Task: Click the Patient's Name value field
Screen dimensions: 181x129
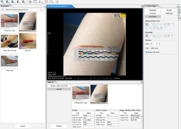Action: (x=89, y=117)
